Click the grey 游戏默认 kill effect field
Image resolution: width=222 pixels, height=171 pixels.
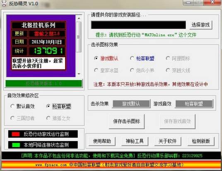[131, 104]
